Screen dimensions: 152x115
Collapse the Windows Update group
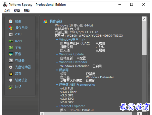coord(57,54)
